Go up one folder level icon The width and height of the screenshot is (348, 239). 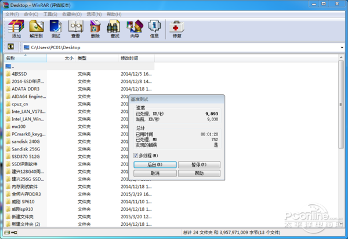10,46
